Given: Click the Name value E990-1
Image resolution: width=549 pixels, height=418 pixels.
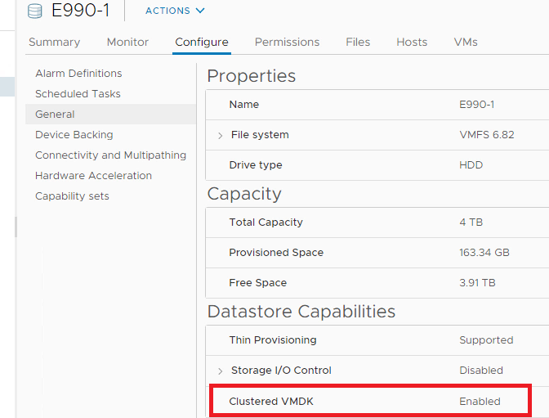Looking at the screenshot, I should [477, 105].
